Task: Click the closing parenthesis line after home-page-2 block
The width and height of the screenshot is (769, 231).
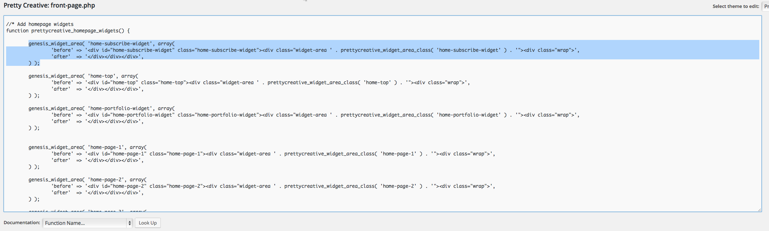Action: 34,199
